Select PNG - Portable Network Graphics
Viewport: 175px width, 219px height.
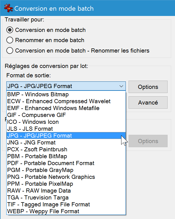pyautogui.click(x=66, y=177)
